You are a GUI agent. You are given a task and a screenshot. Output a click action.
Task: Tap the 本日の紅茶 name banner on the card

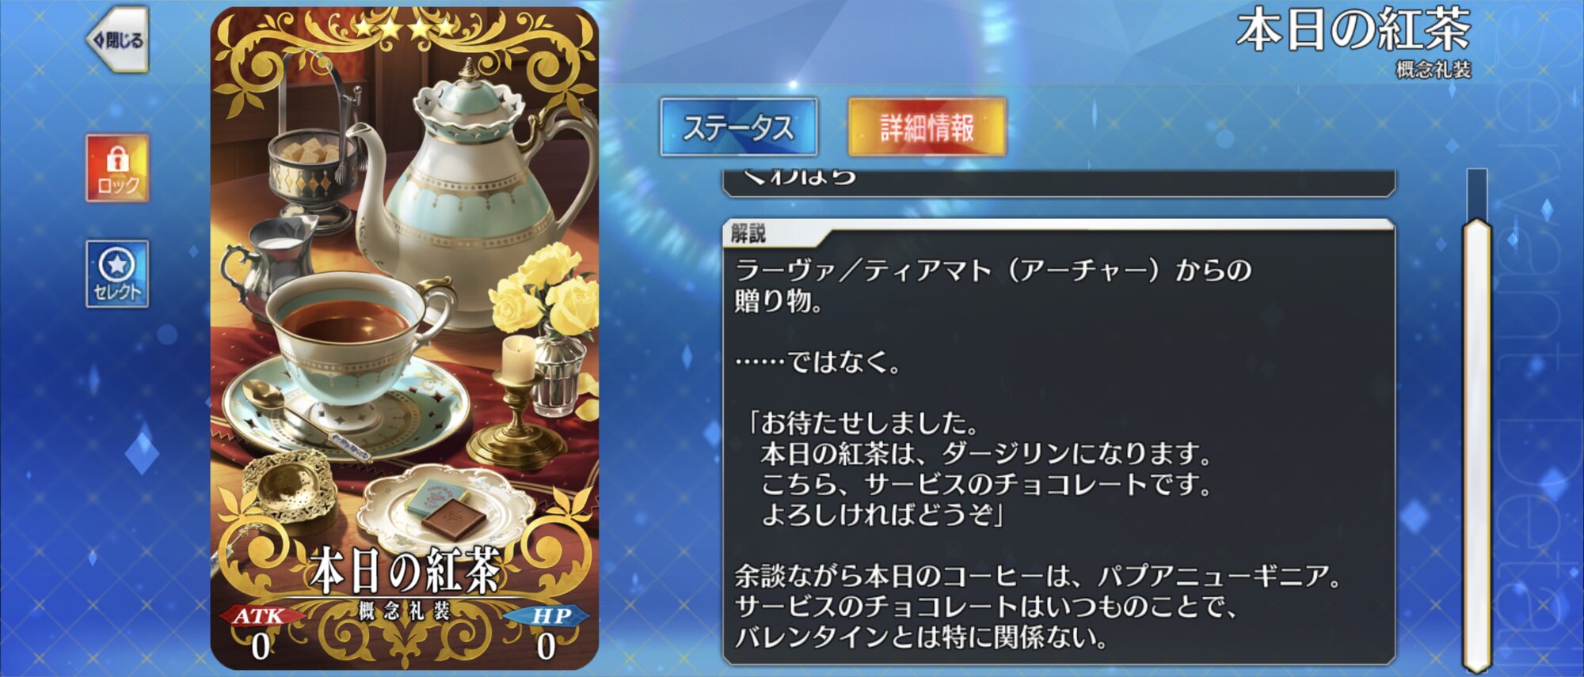pyautogui.click(x=405, y=570)
